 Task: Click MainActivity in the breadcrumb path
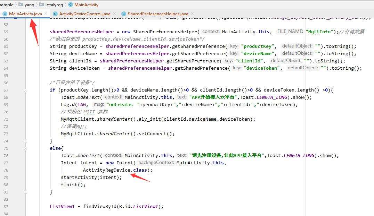[86, 5]
